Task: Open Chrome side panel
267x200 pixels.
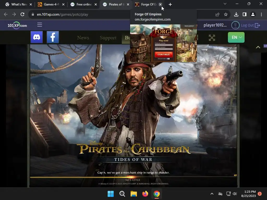Action: 245,15
